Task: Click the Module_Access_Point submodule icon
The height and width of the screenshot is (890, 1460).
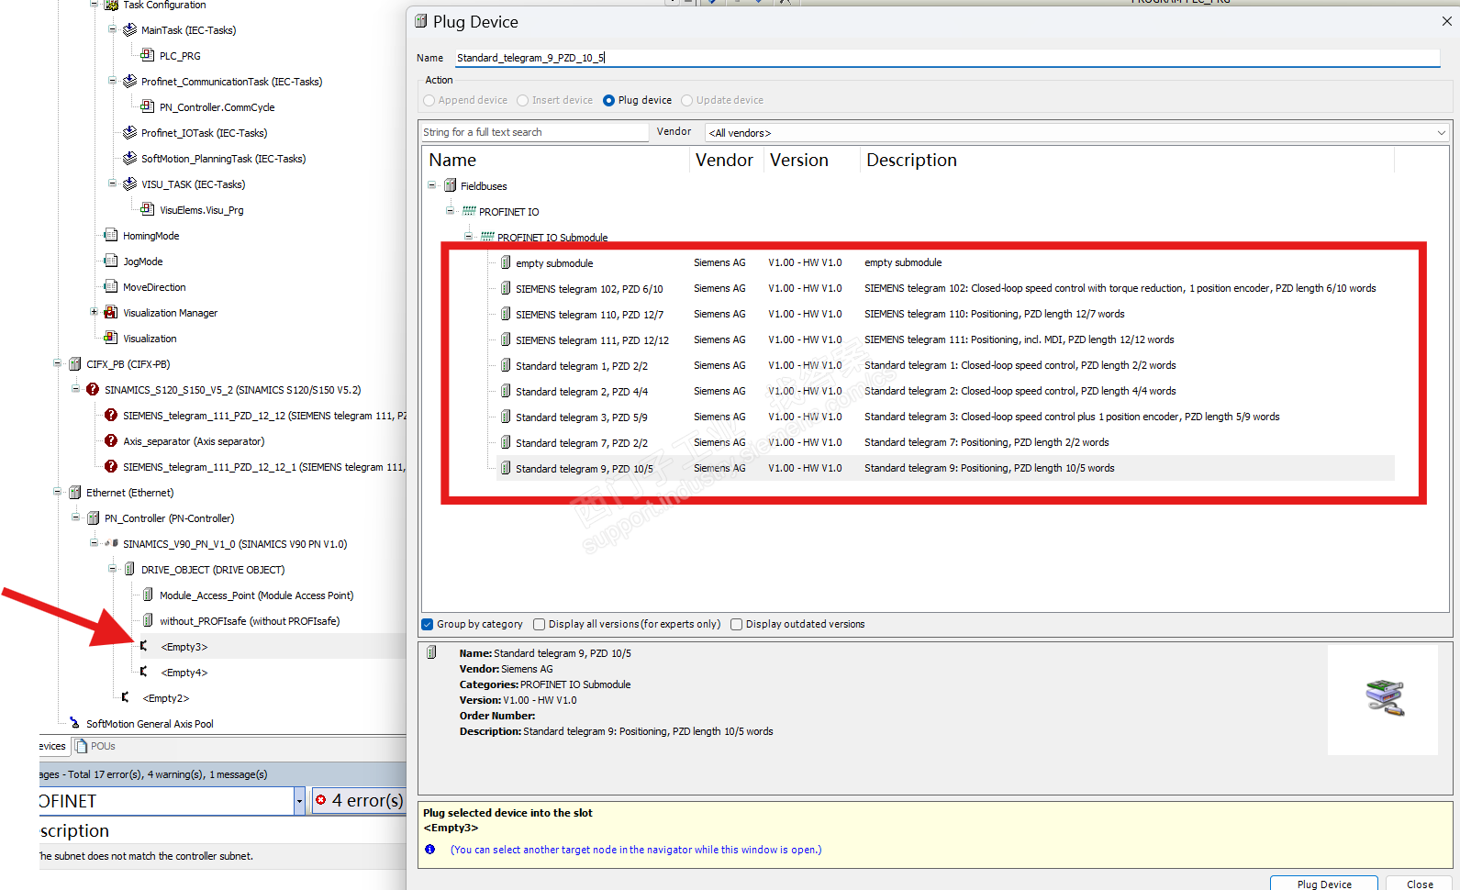Action: pyautogui.click(x=148, y=595)
